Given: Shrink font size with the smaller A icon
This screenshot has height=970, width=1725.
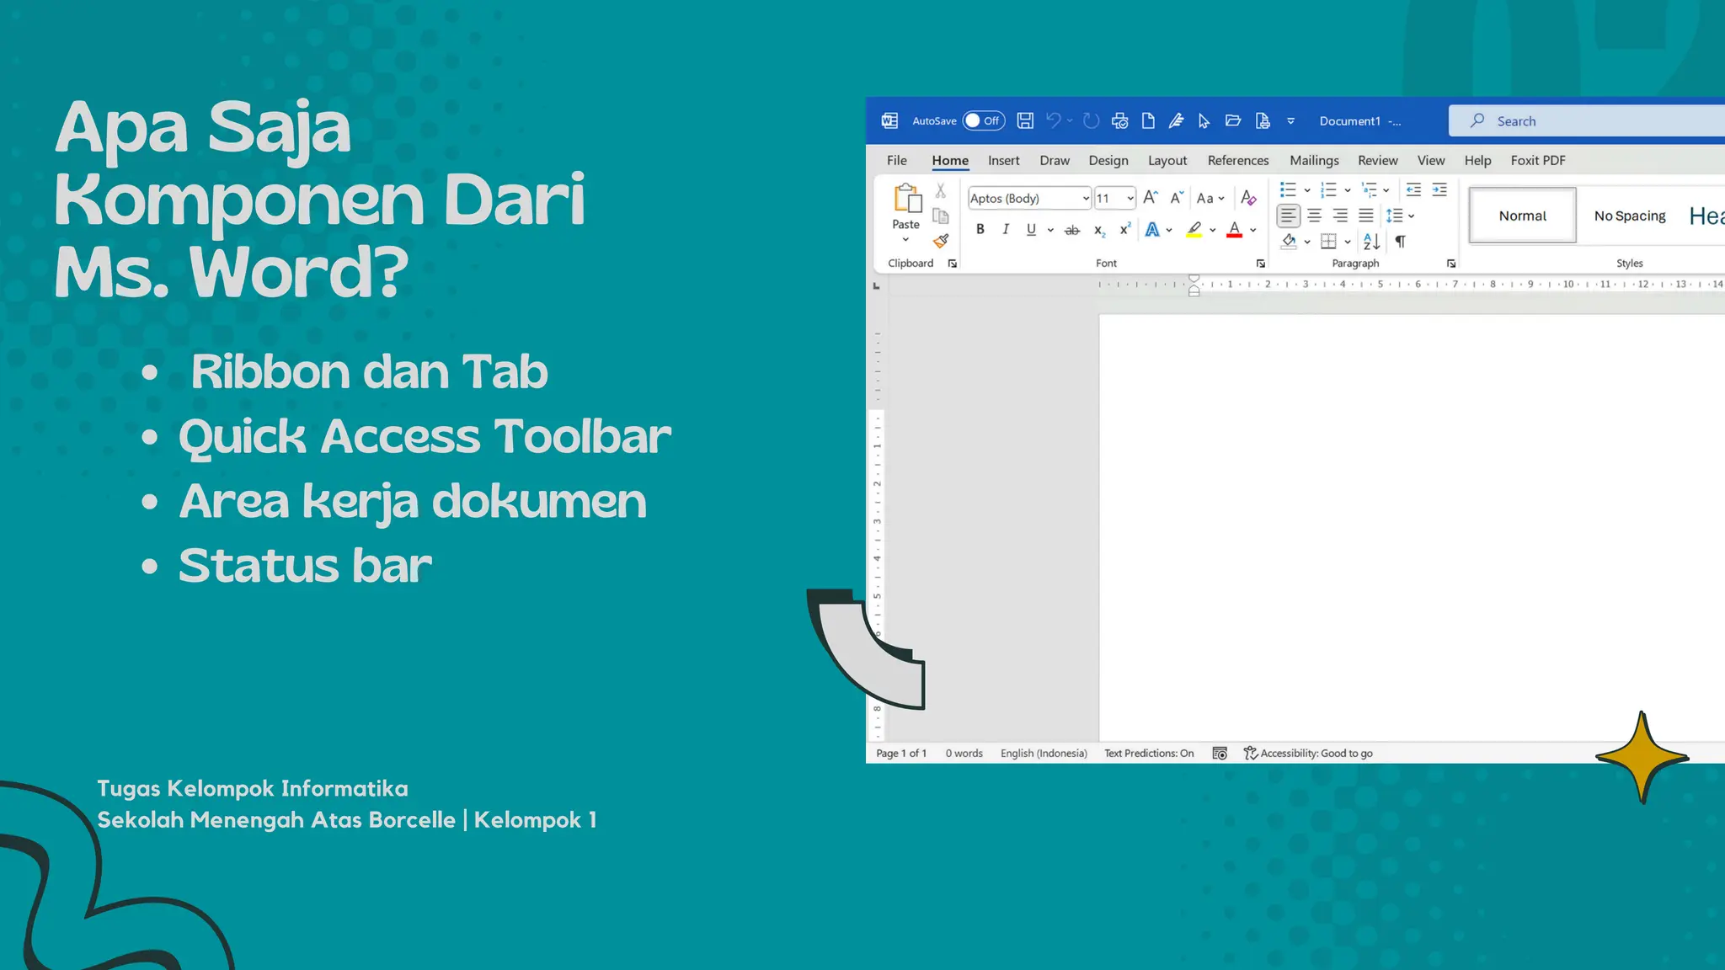Looking at the screenshot, I should pos(1177,198).
